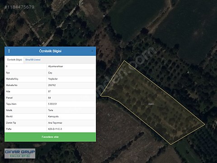Click the Zemin Tip value Ana Taşınmaz
Image resolution: width=217 pixels, height=163 pixels.
coord(55,123)
